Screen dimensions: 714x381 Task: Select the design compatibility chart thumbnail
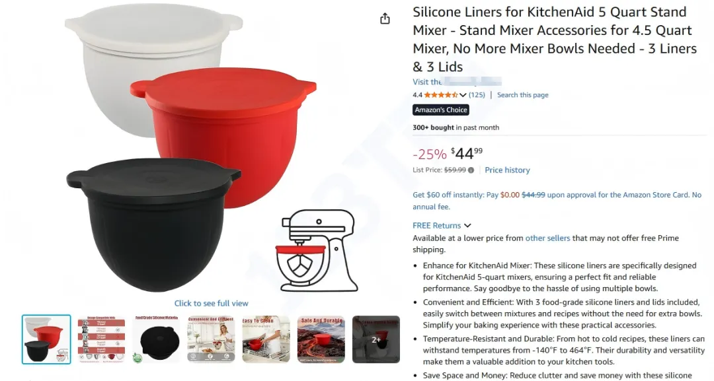coord(100,339)
